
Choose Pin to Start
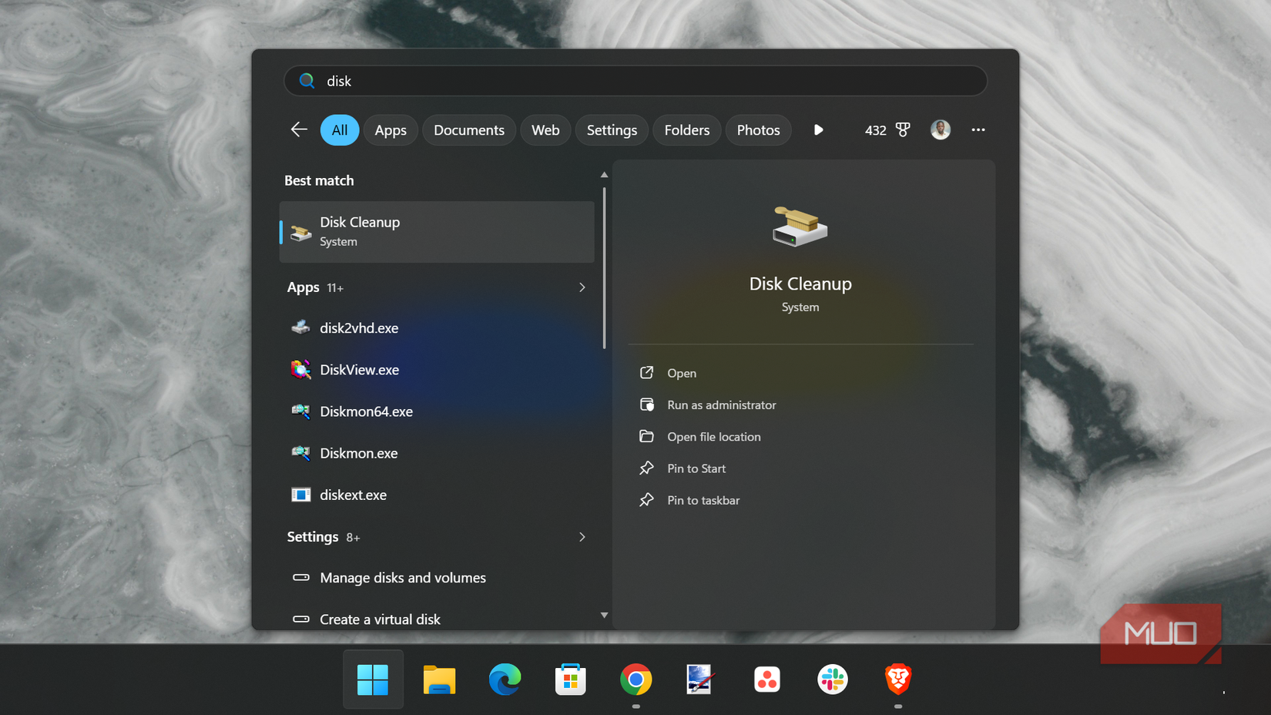tap(696, 468)
